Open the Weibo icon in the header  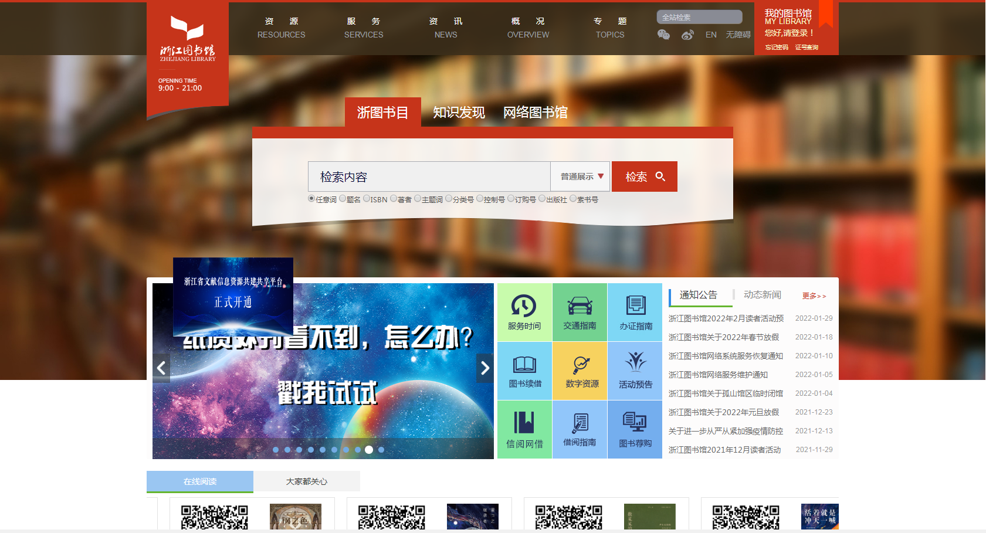(687, 35)
